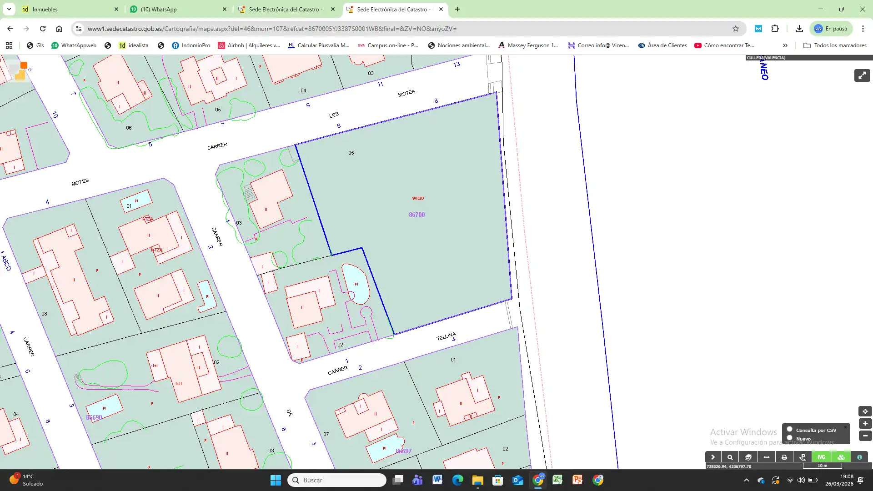Zoom in on the map
873x491 pixels.
point(865,423)
